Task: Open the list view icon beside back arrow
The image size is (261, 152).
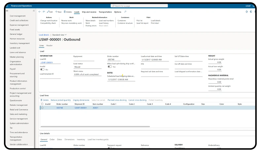Action: [x=44, y=12]
